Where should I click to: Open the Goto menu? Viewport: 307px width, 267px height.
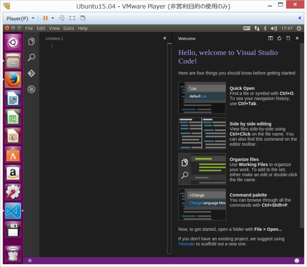point(69,28)
